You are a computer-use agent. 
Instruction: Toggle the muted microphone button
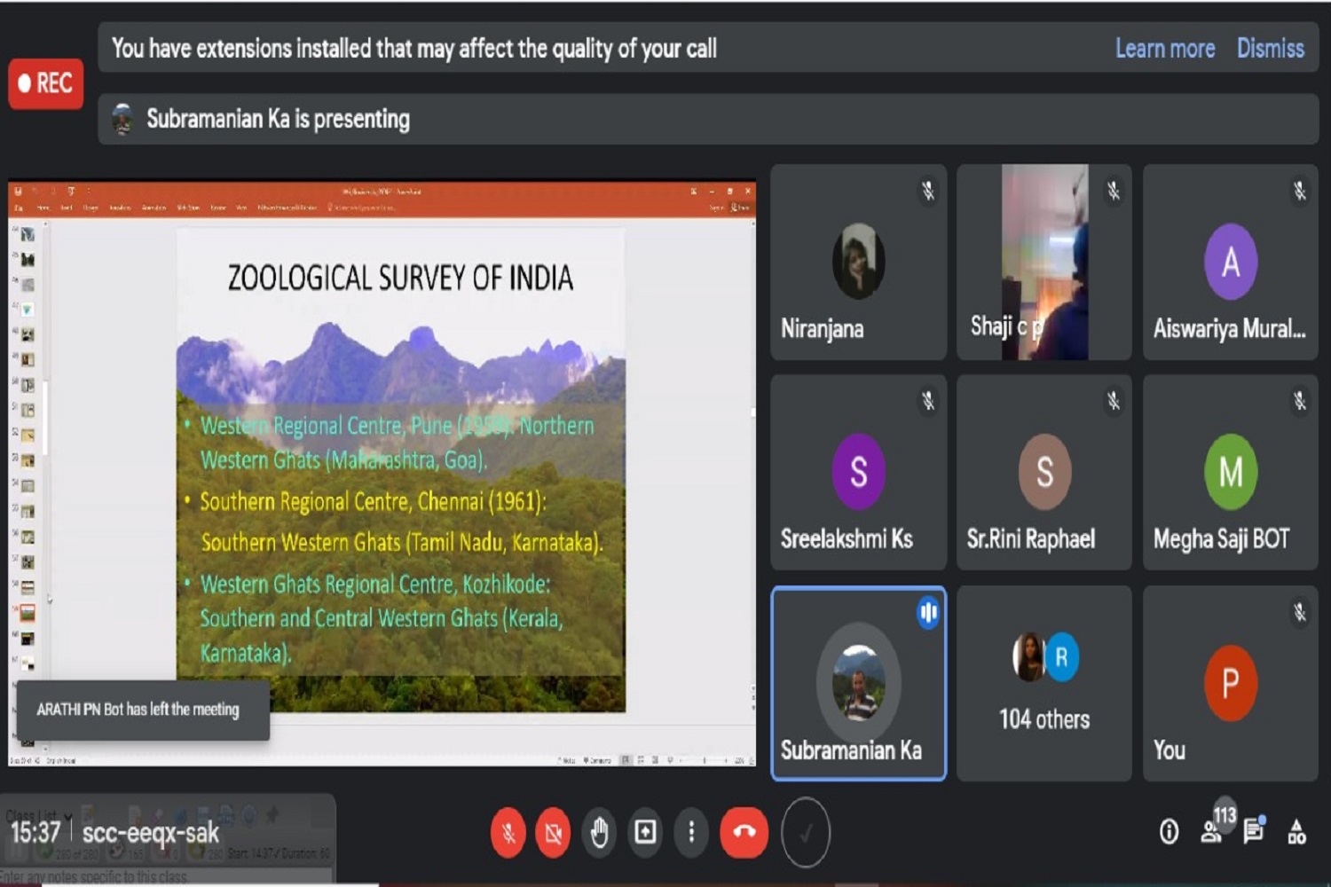coord(508,833)
